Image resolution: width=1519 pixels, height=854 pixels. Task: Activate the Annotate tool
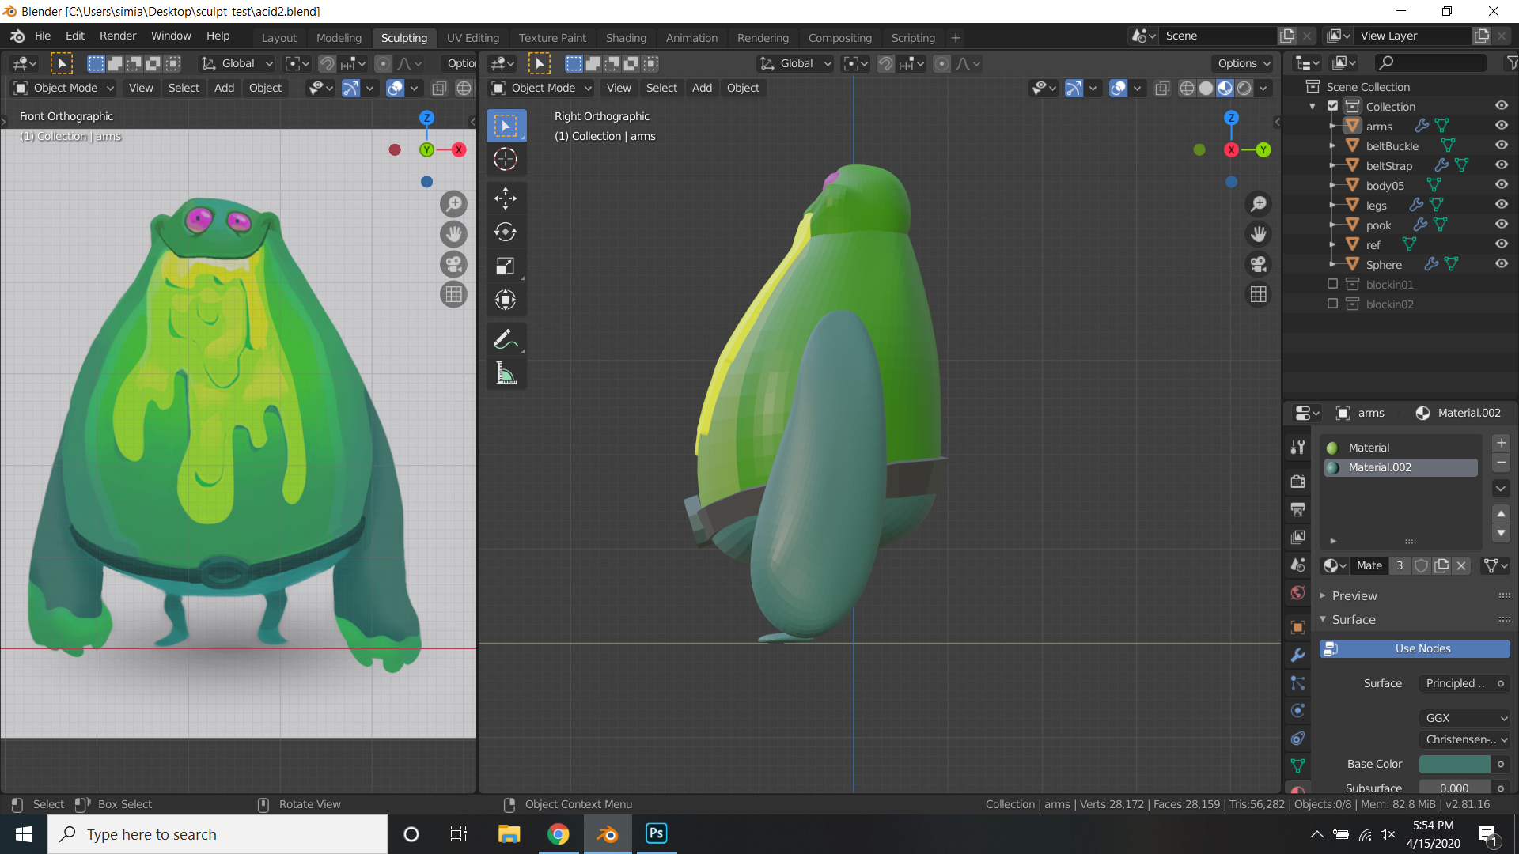(x=506, y=338)
